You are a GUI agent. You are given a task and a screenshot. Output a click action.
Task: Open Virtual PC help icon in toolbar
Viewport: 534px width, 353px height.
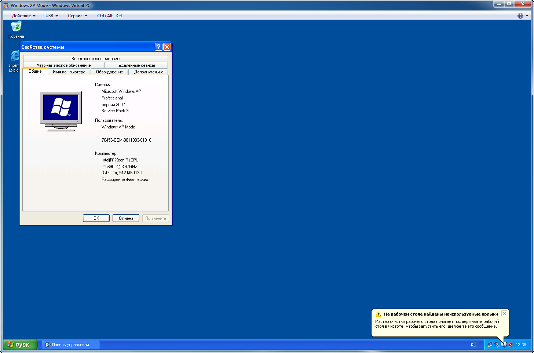pos(520,16)
